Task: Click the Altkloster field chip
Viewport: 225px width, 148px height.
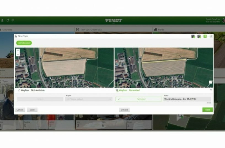Action: (x=24, y=43)
